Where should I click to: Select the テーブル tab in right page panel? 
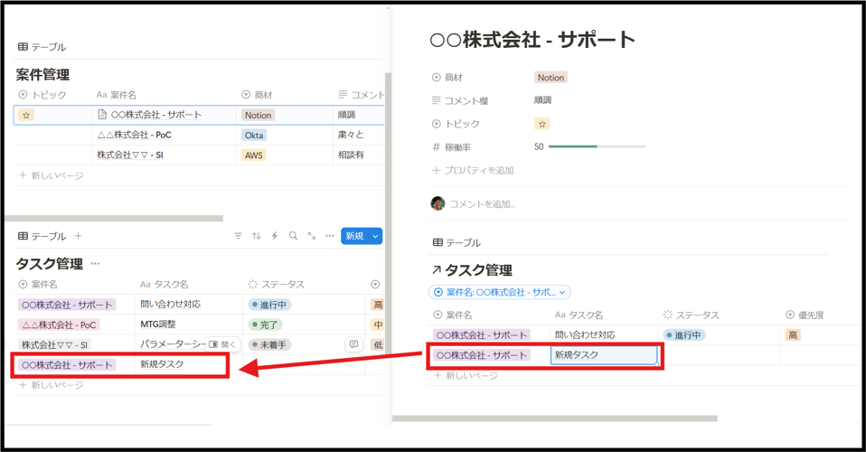(457, 242)
